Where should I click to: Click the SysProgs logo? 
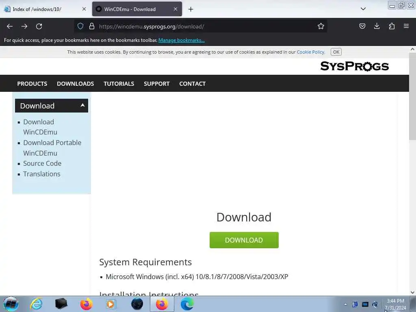[x=354, y=66]
